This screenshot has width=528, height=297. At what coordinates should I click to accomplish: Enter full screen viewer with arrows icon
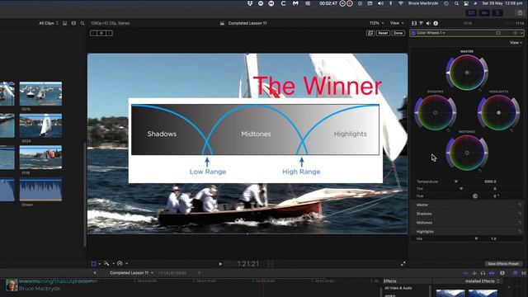(x=403, y=264)
